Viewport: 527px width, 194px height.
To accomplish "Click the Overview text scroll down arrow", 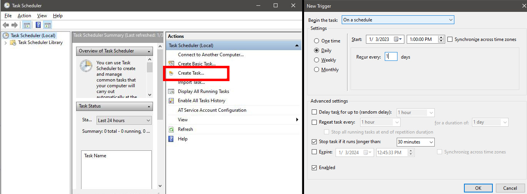I will pos(150,95).
